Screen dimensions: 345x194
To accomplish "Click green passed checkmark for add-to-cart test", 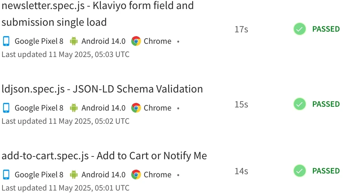I will pyautogui.click(x=300, y=171).
